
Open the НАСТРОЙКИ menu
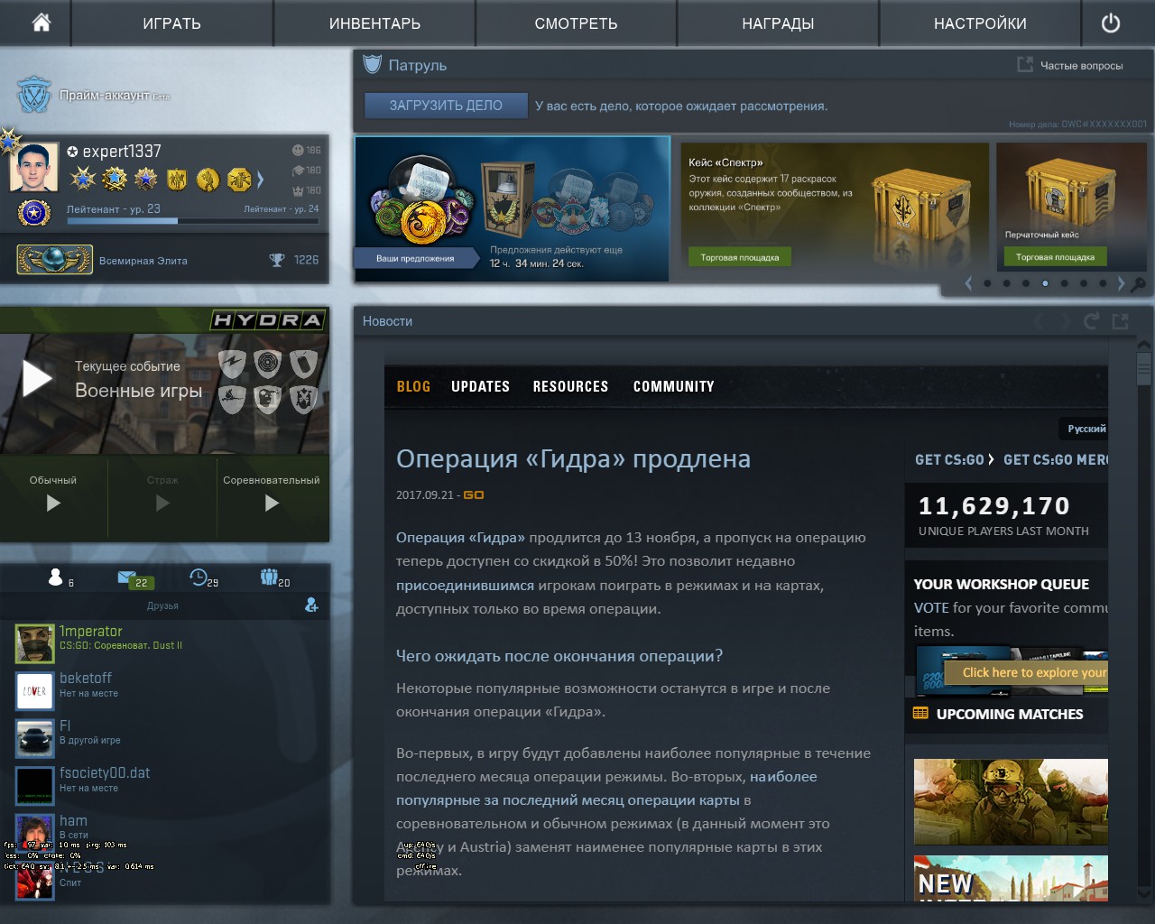980,23
